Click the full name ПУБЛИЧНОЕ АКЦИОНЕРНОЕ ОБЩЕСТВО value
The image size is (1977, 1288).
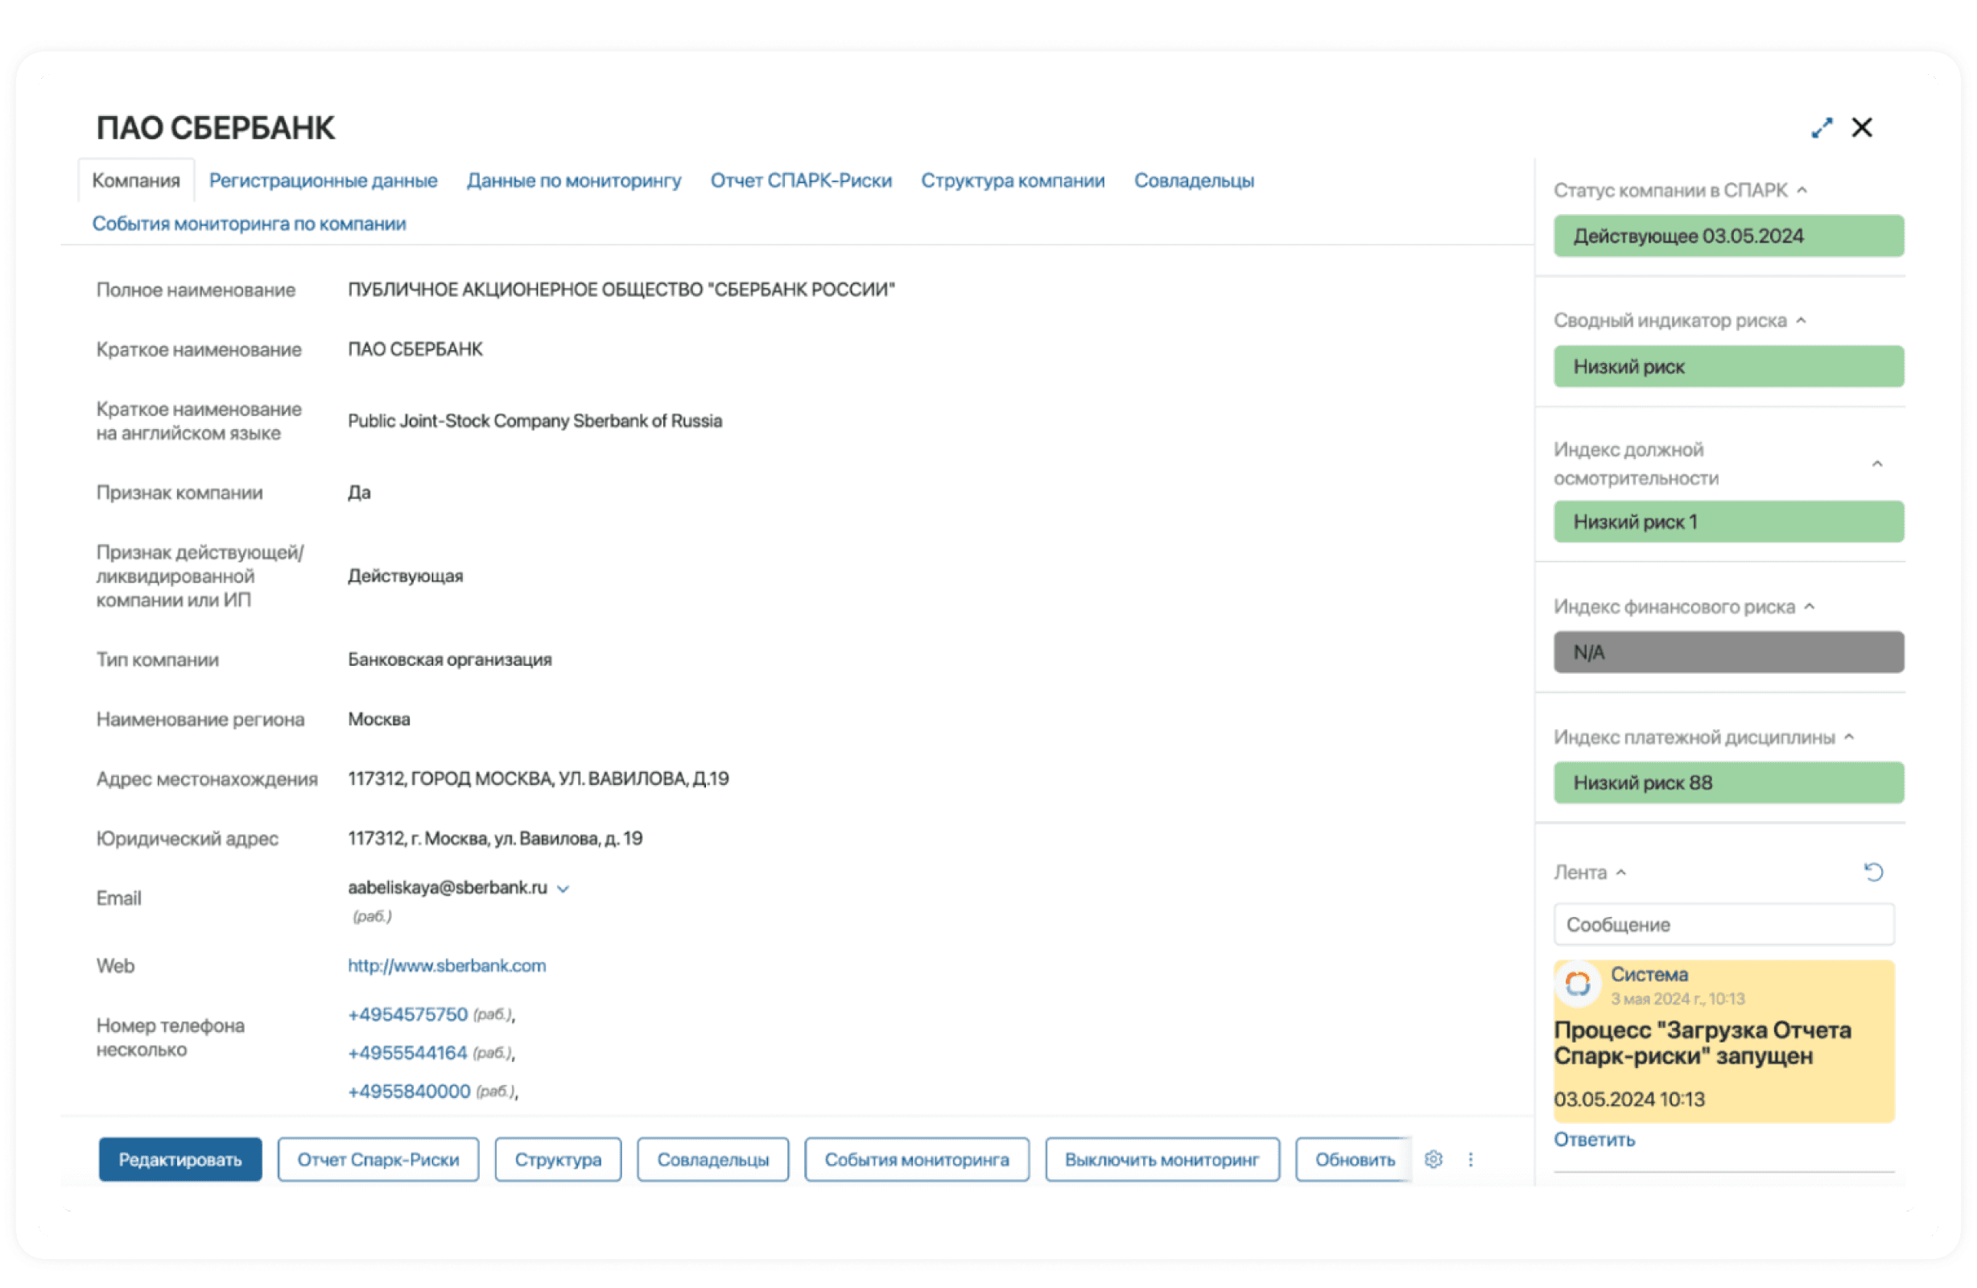(x=621, y=289)
